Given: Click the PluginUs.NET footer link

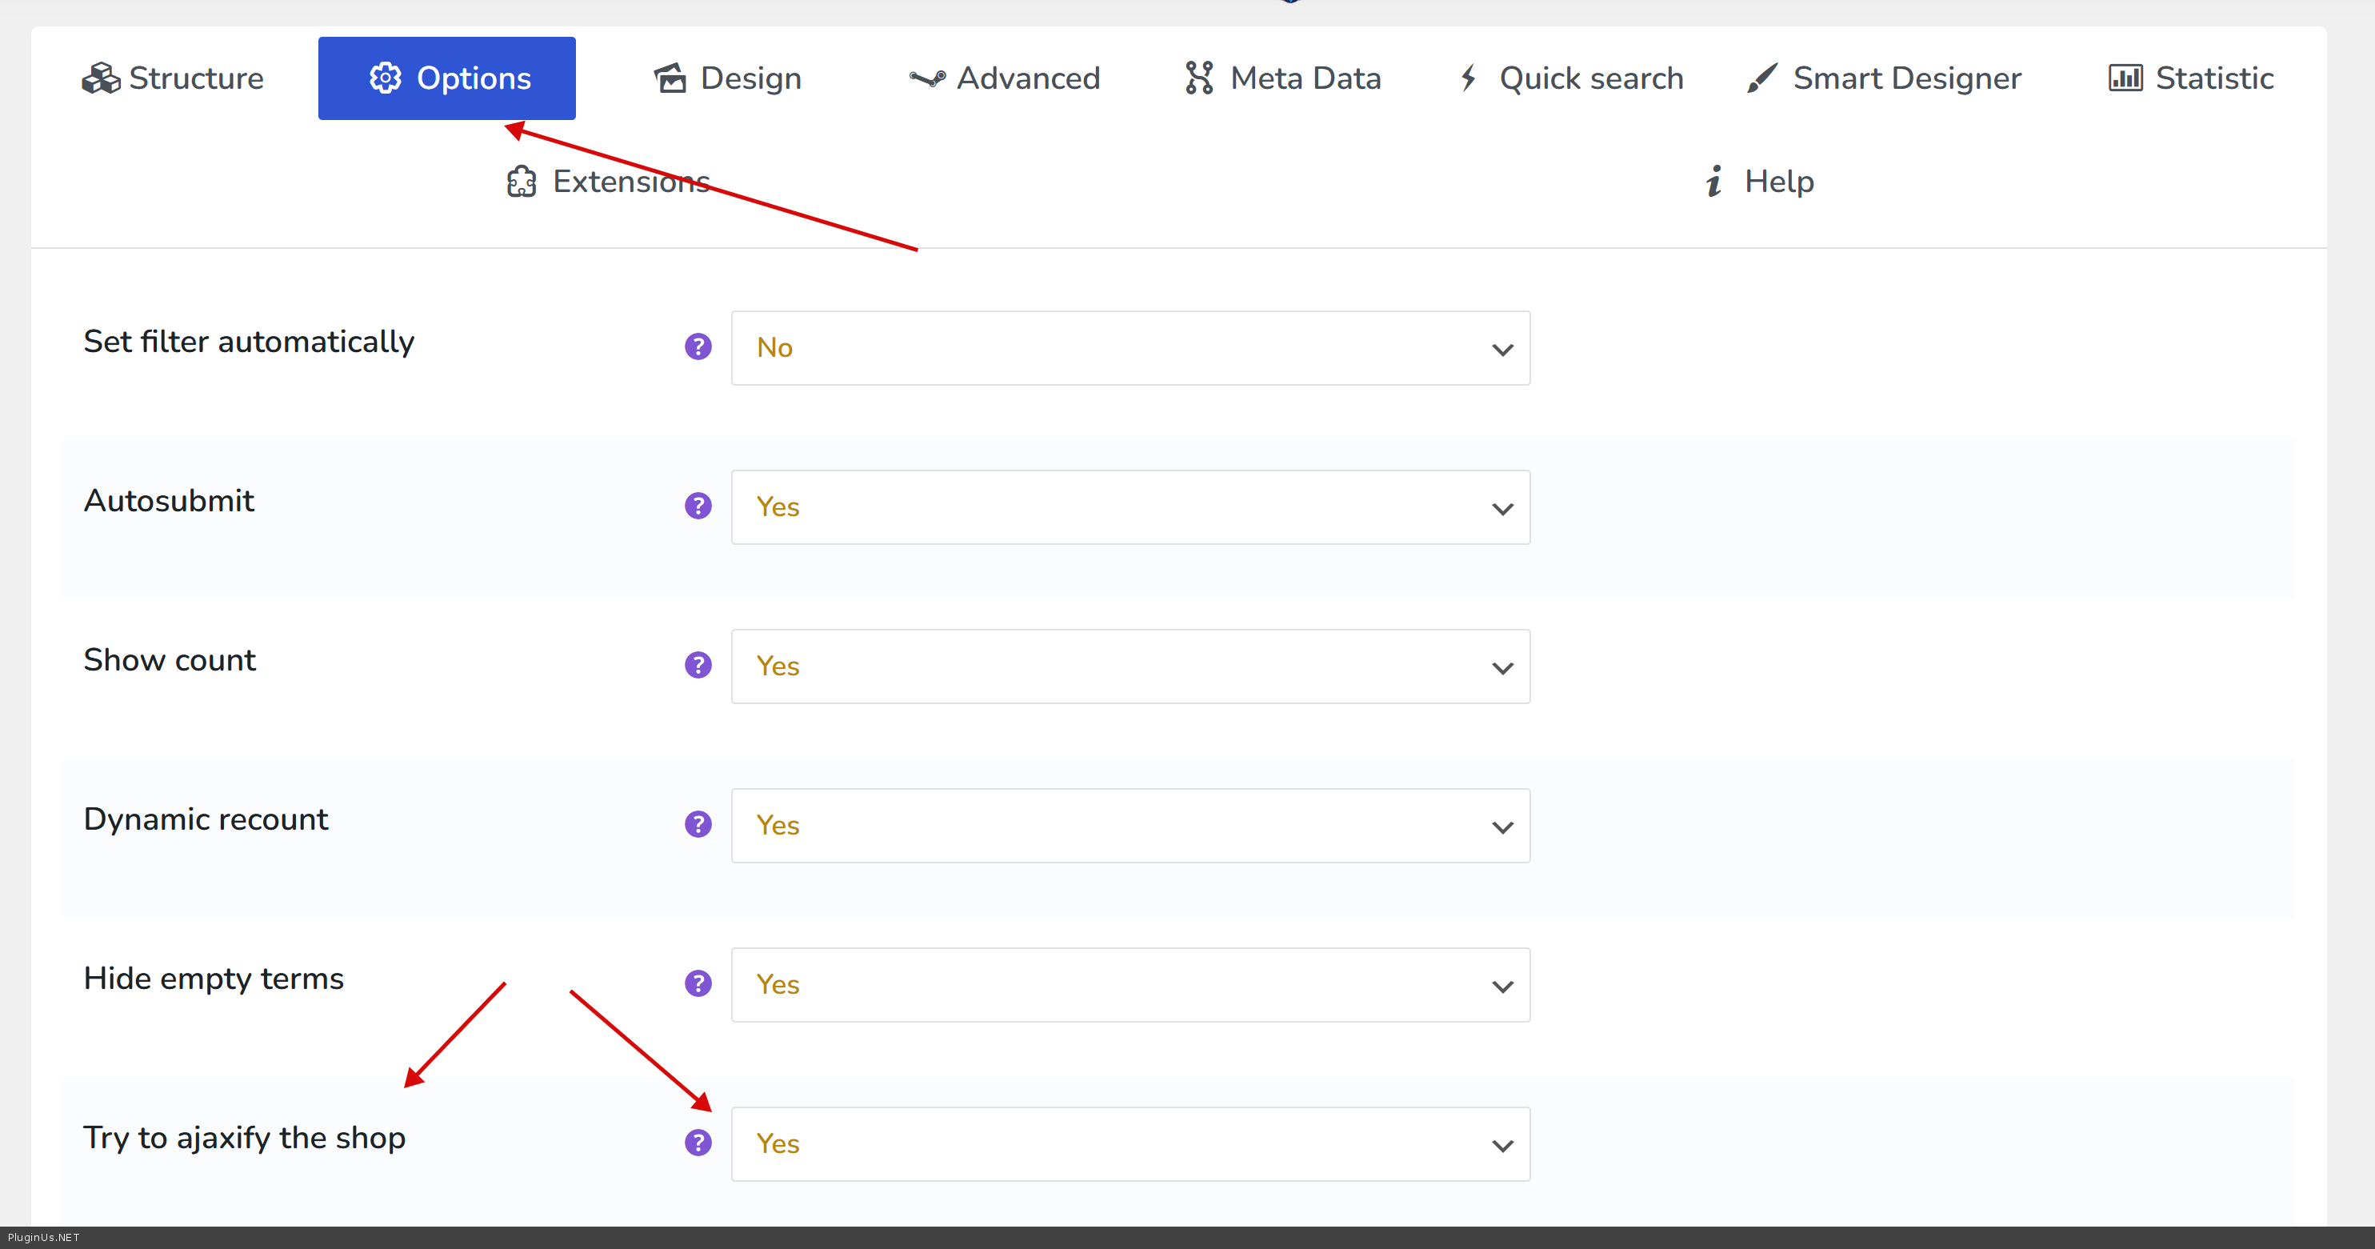Looking at the screenshot, I should coord(43,1237).
